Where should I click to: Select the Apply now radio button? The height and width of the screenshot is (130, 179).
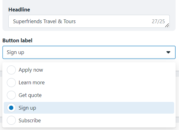11,70
